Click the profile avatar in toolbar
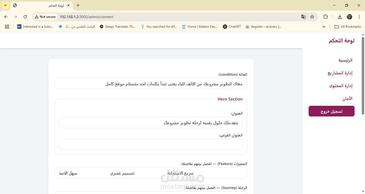The image size is (365, 194). 350,17
